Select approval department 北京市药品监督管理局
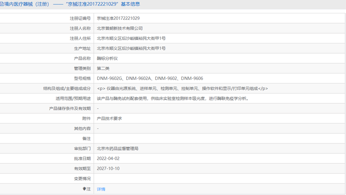This screenshot has height=195, width=346. click(118, 149)
